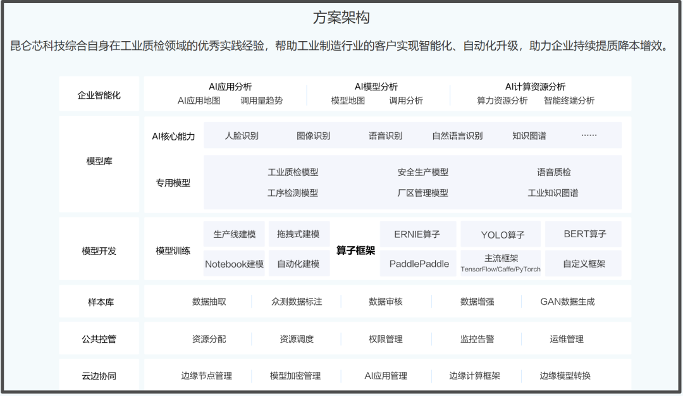Select the Notebook建模 box

point(235,264)
